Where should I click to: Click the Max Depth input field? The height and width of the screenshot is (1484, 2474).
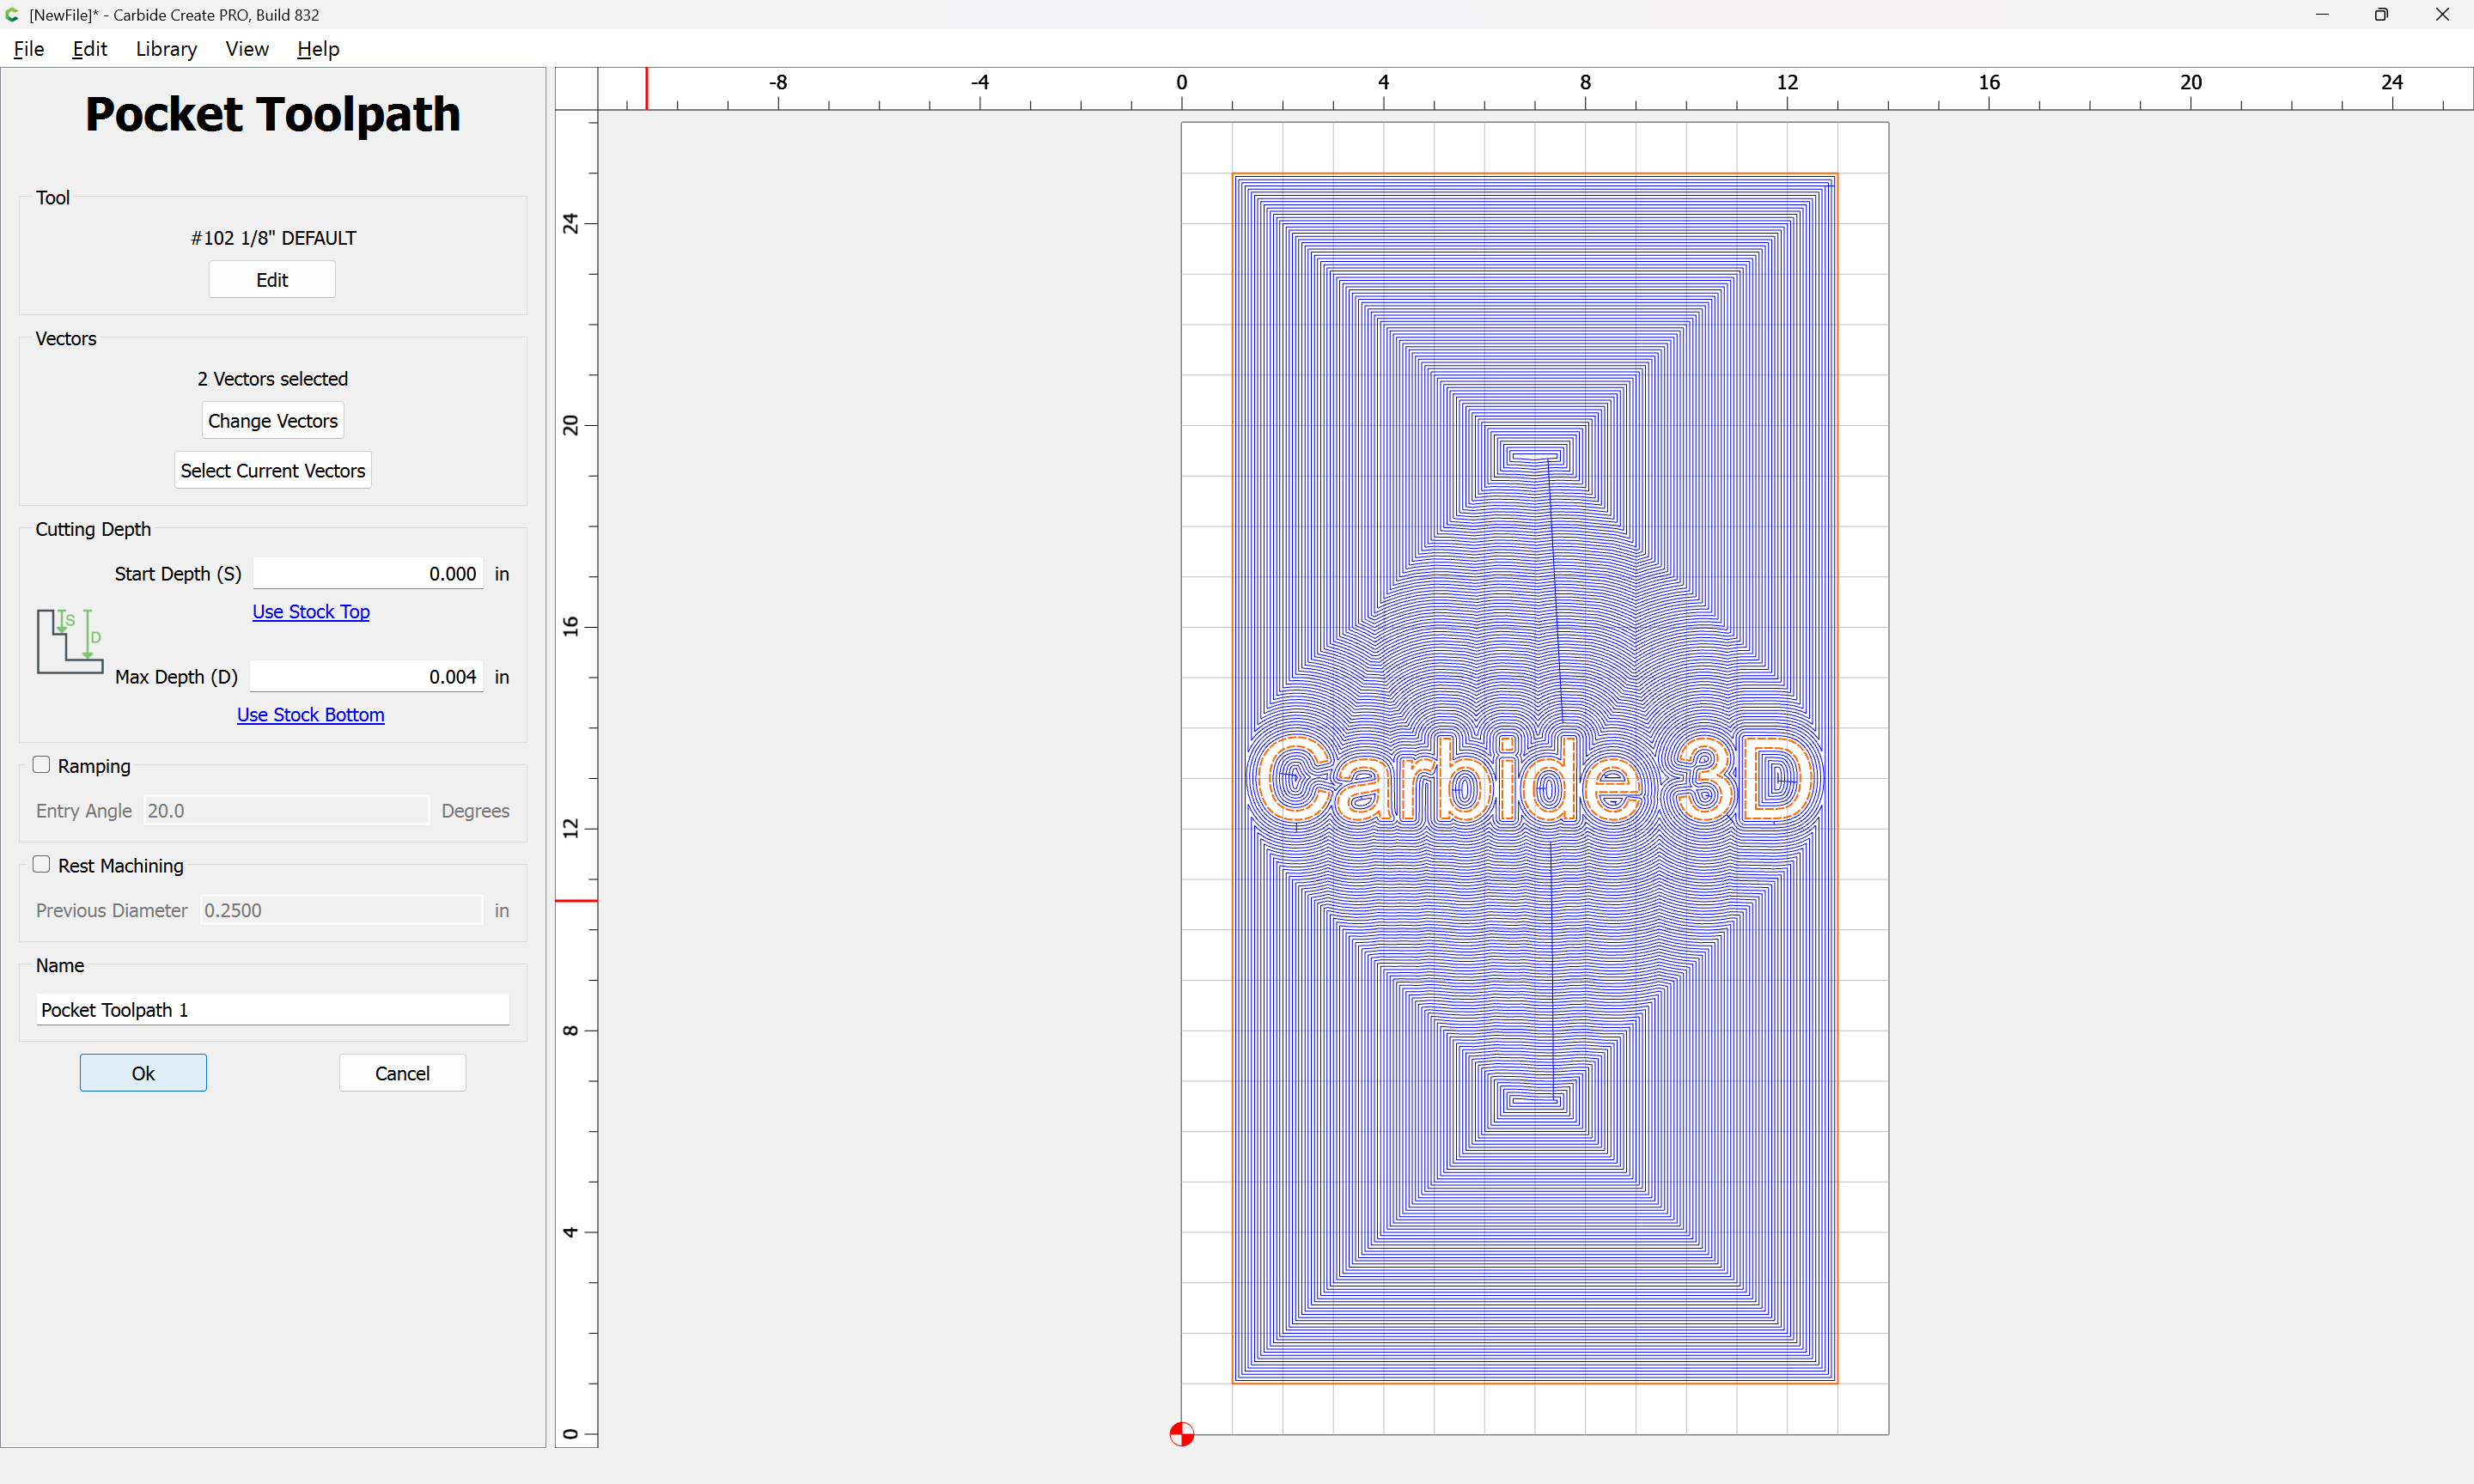(366, 677)
